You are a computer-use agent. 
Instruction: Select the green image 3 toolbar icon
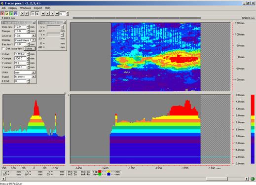(11, 14)
